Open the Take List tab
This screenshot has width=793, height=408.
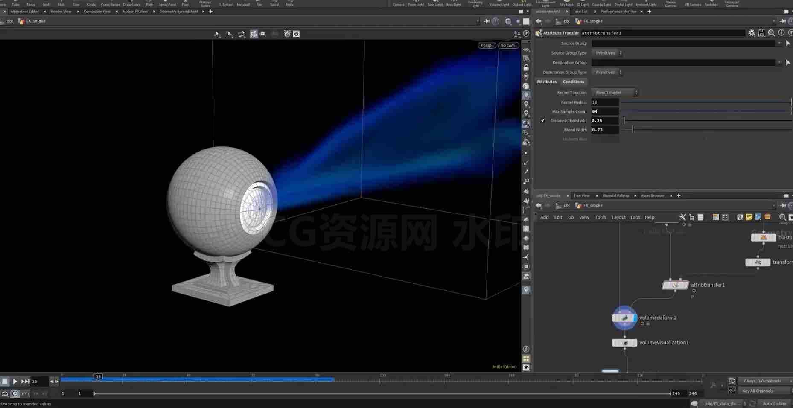[580, 12]
